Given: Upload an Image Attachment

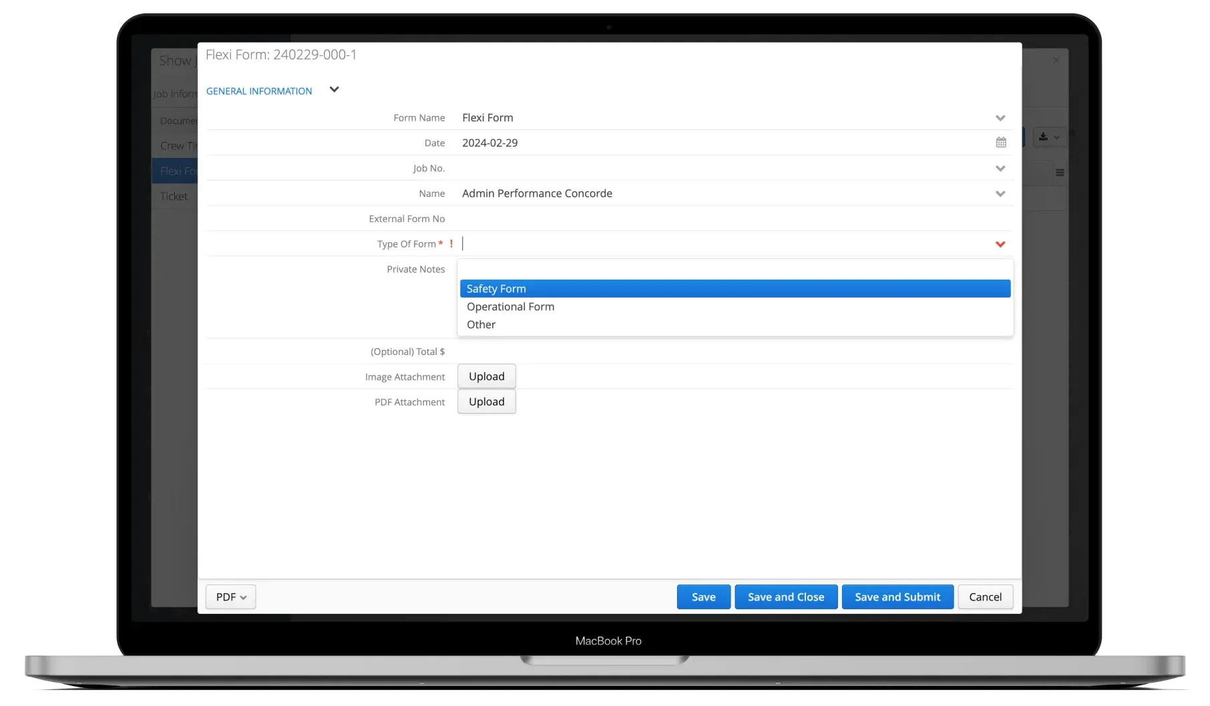Looking at the screenshot, I should tap(486, 376).
